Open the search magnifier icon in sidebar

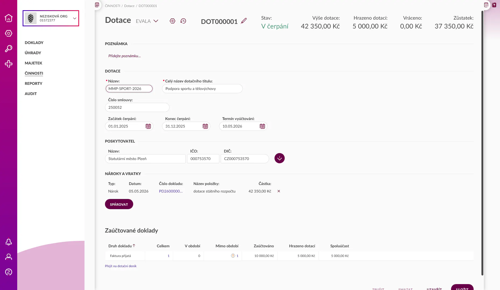9,49
